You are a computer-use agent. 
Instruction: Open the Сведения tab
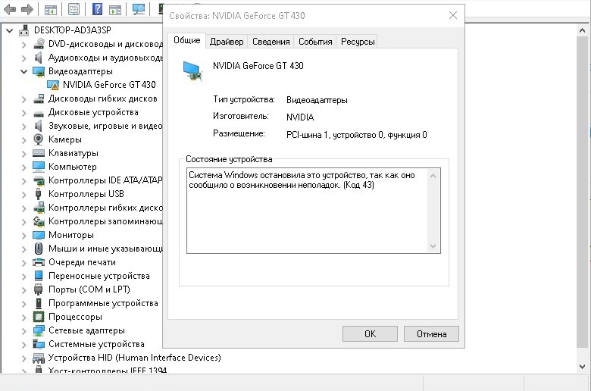coord(271,42)
